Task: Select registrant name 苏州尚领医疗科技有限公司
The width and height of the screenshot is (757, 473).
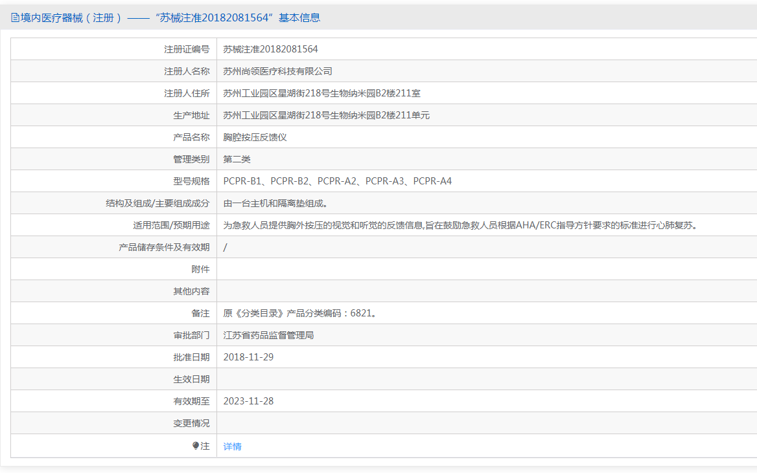Action: [x=277, y=71]
